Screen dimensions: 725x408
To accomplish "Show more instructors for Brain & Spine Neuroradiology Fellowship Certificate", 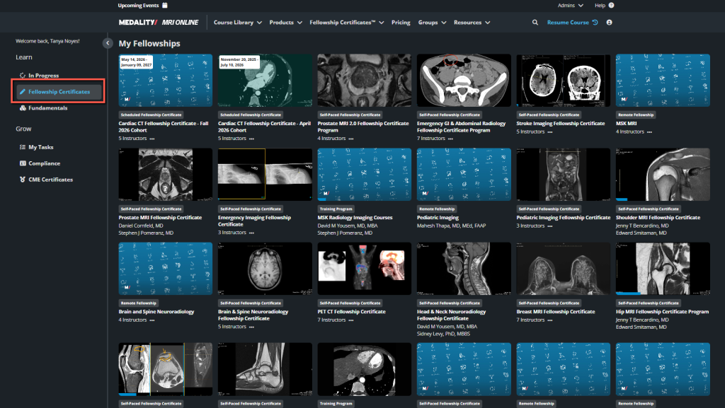I will 251,327.
